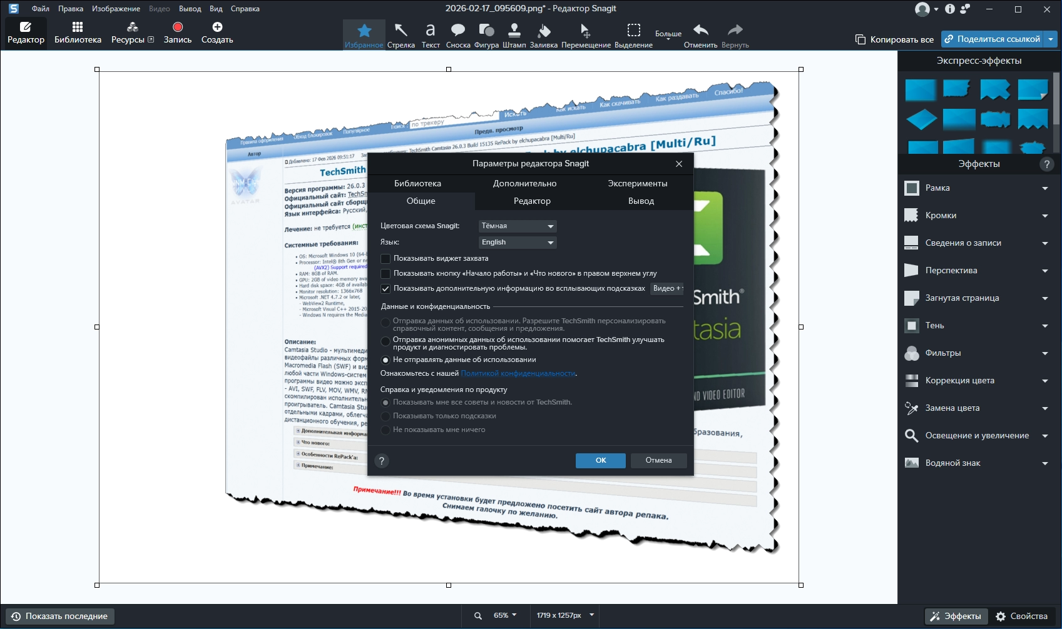Screen dimensions: 1062x629
Task: Click 'Поделиться ссылкой' button
Action: tap(994, 39)
